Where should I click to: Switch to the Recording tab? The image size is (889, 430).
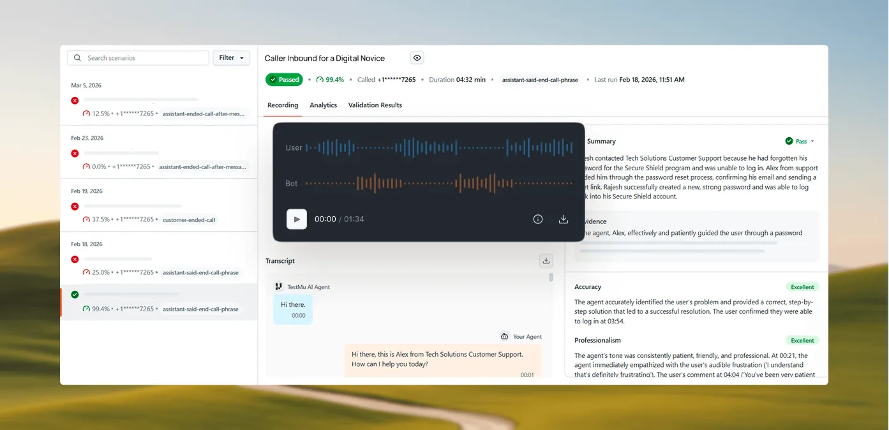(283, 105)
